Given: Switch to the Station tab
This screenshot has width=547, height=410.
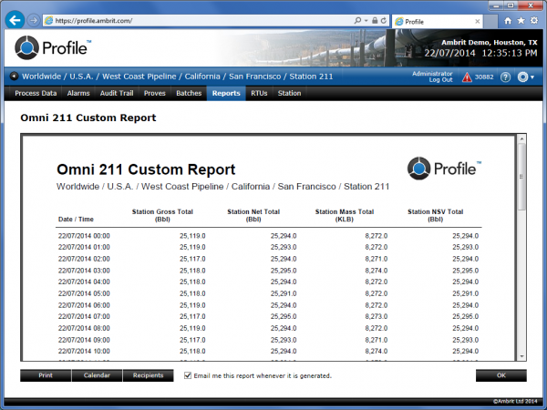Looking at the screenshot, I should tap(289, 93).
